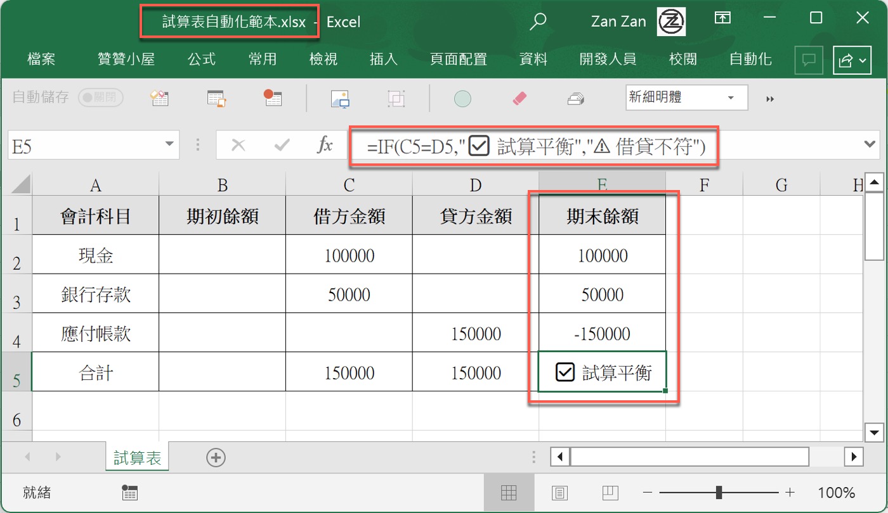Click the zoom slider handle

(x=719, y=493)
